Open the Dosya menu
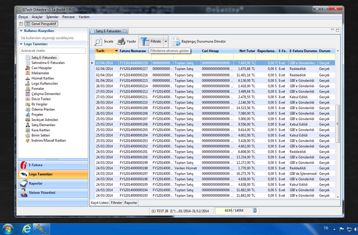Viewport: 358px width, 235px height. (x=23, y=17)
